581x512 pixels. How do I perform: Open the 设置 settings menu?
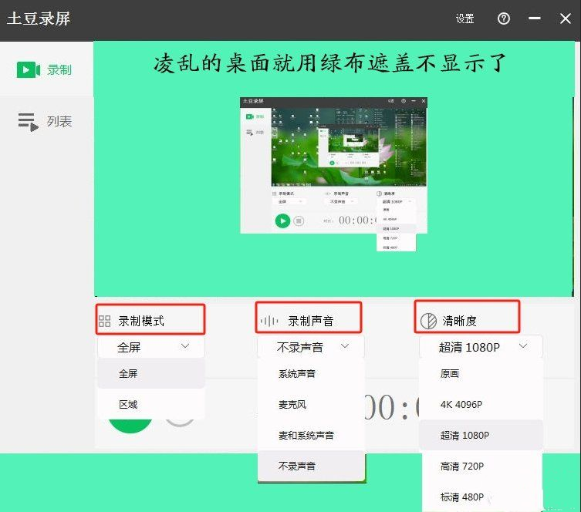click(464, 19)
